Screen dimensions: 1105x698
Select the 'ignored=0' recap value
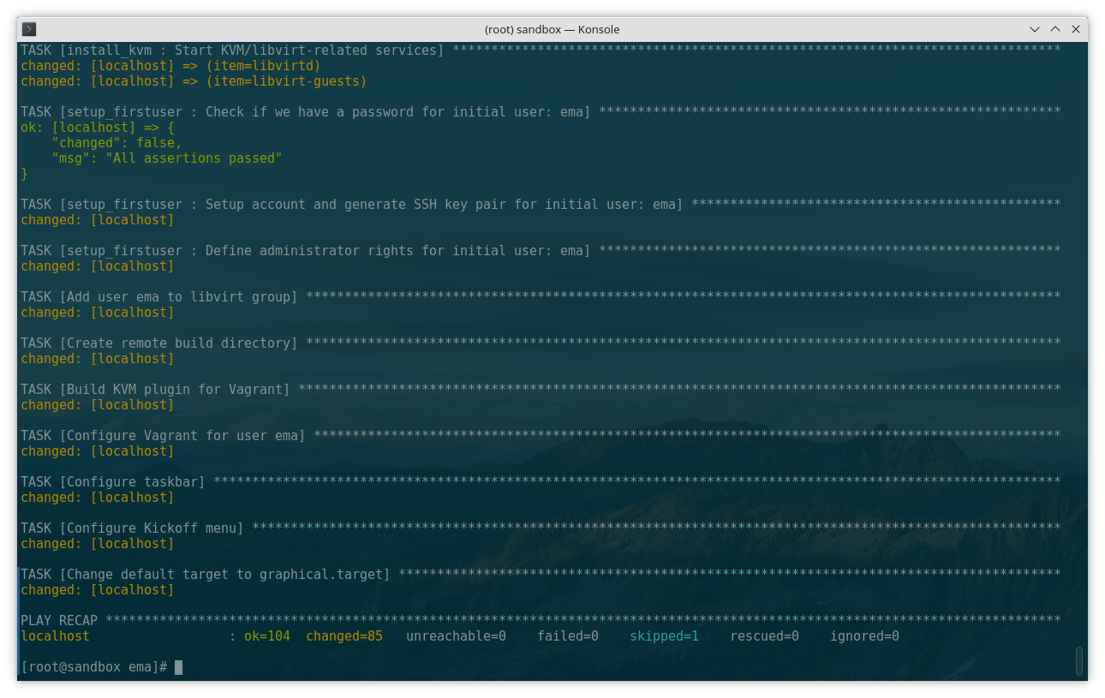[x=864, y=636]
